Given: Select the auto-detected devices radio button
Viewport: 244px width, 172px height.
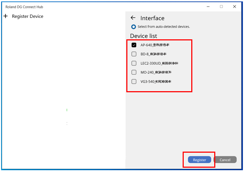Looking at the screenshot, I should coord(133,27).
